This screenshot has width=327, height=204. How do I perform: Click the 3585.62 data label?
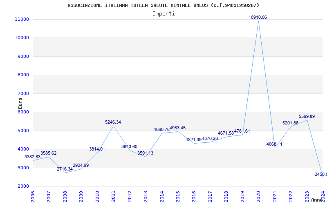pyautogui.click(x=48, y=153)
